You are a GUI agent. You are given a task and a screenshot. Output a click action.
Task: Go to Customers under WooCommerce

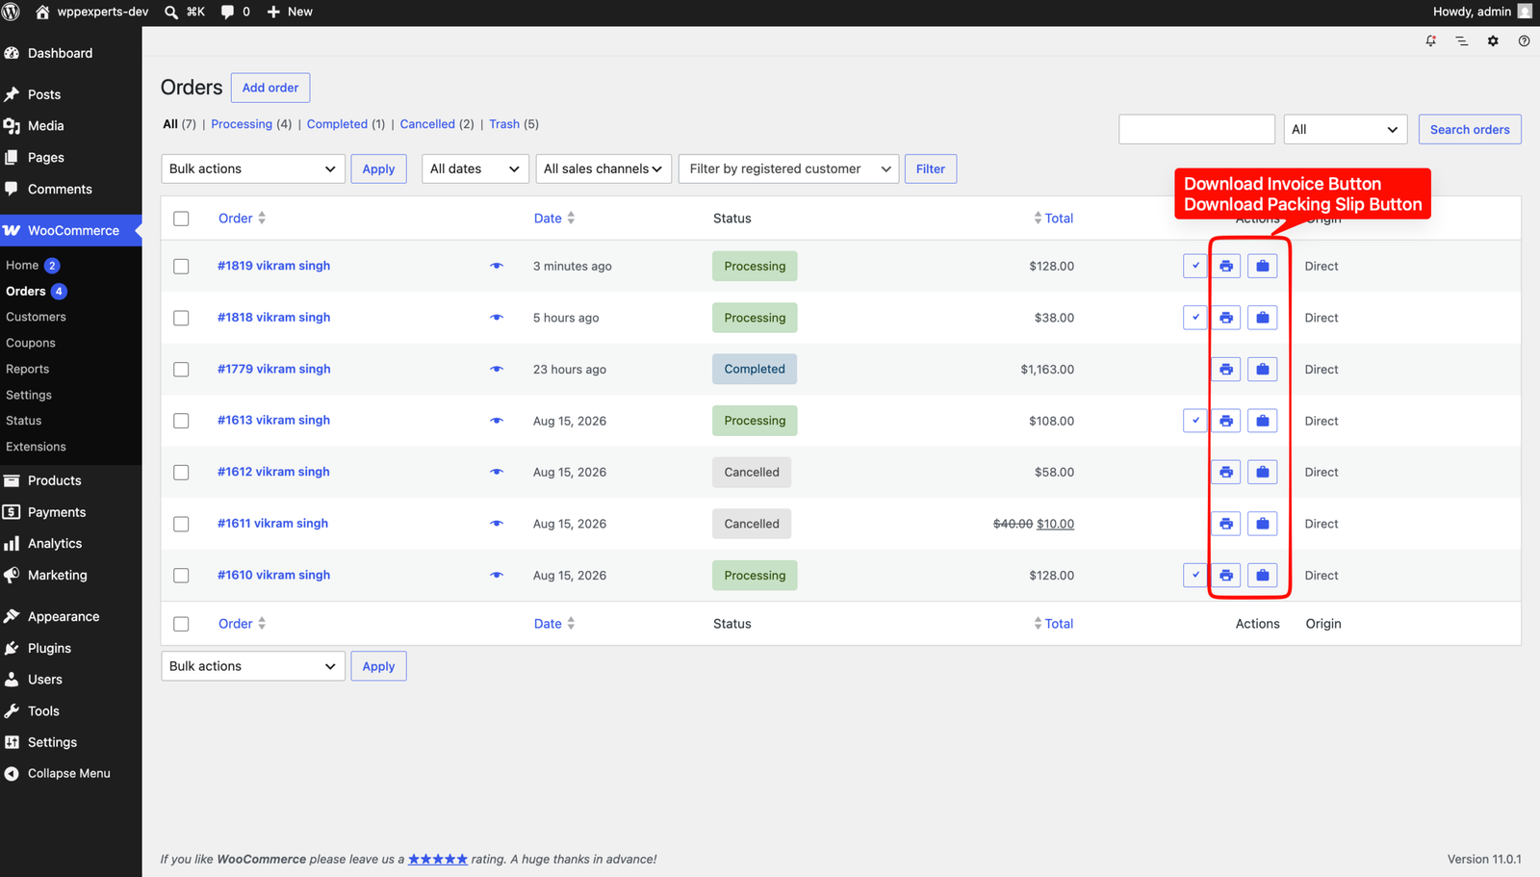point(36,317)
